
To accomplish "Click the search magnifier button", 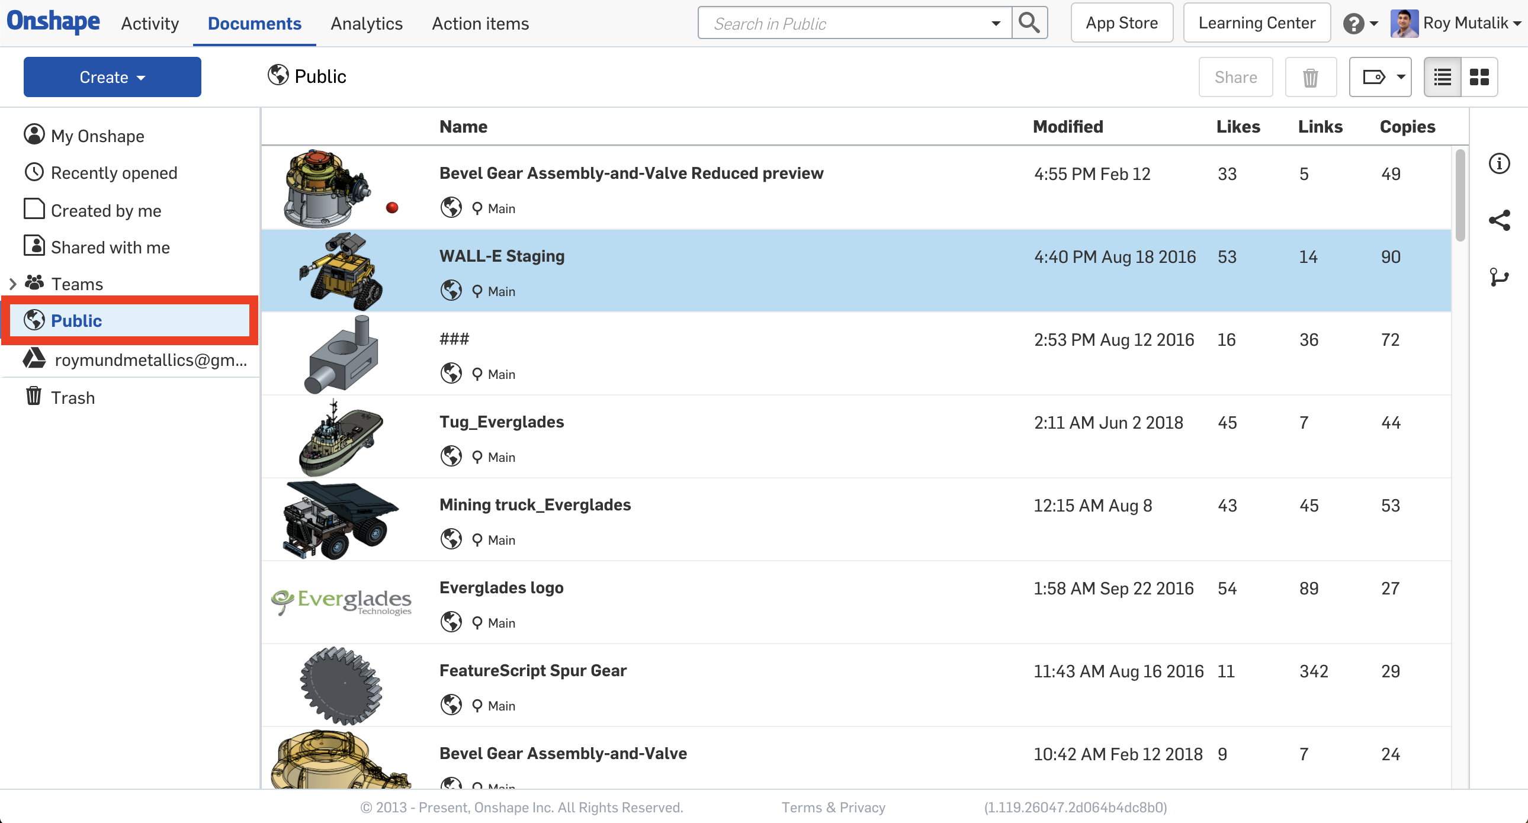I will click(1029, 23).
